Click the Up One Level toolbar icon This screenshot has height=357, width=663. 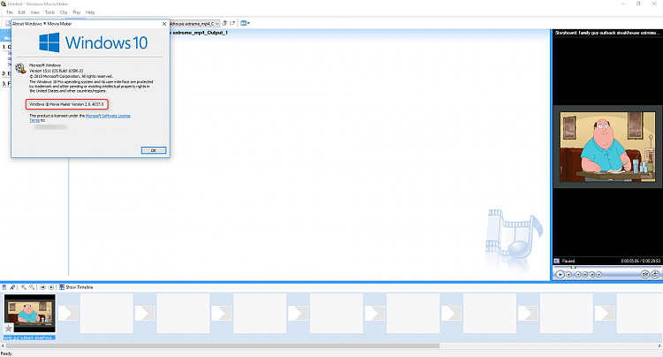click(225, 23)
